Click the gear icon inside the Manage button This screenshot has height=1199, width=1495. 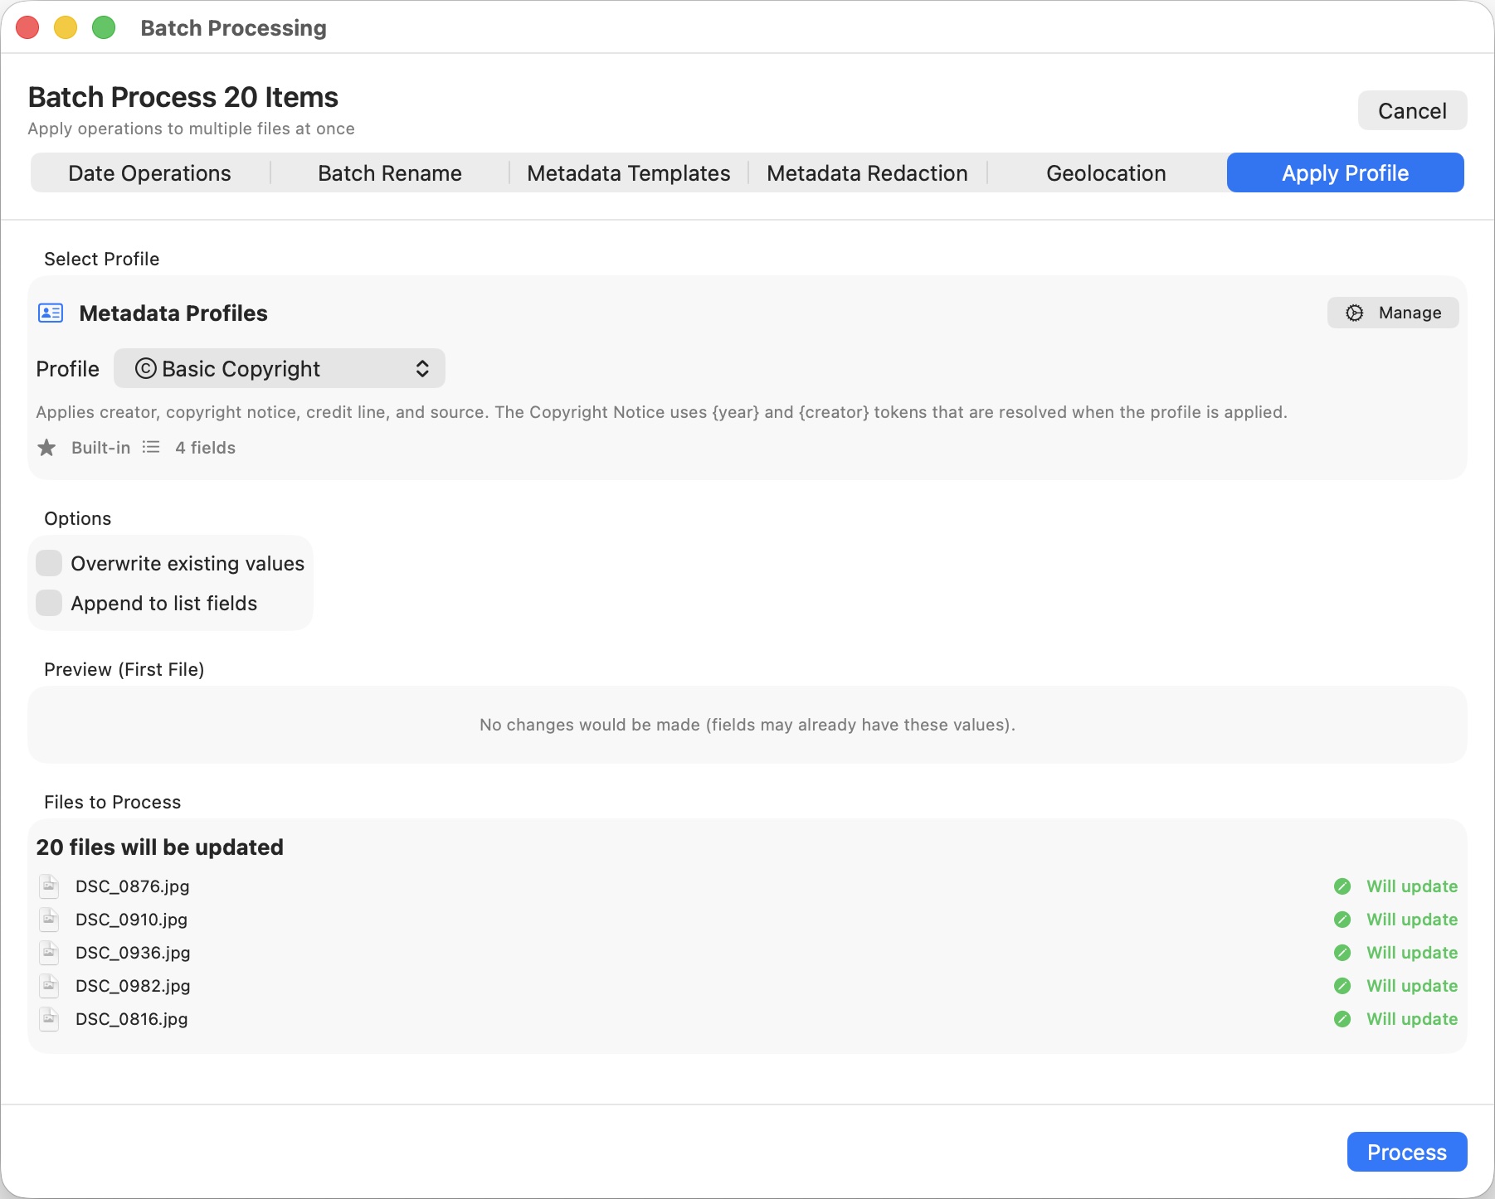(x=1354, y=313)
